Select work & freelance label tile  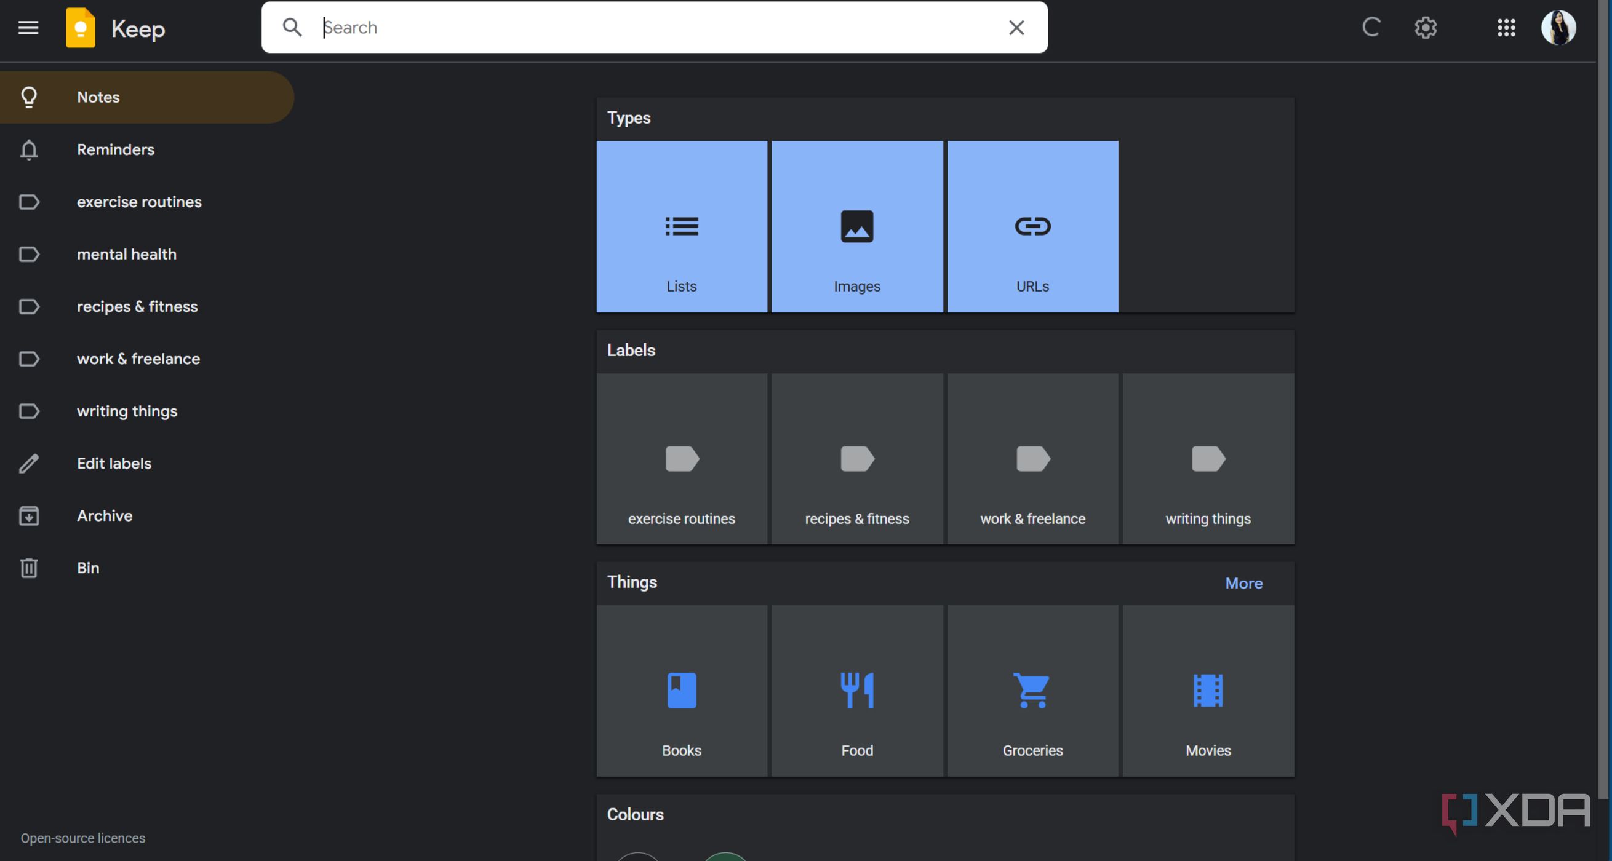[x=1032, y=459]
